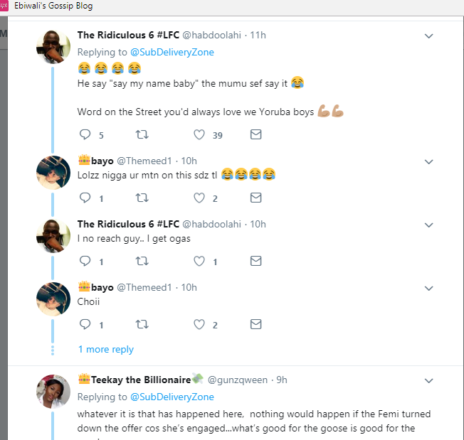
Task: Like the tweet with 39 likes
Action: coord(199,135)
